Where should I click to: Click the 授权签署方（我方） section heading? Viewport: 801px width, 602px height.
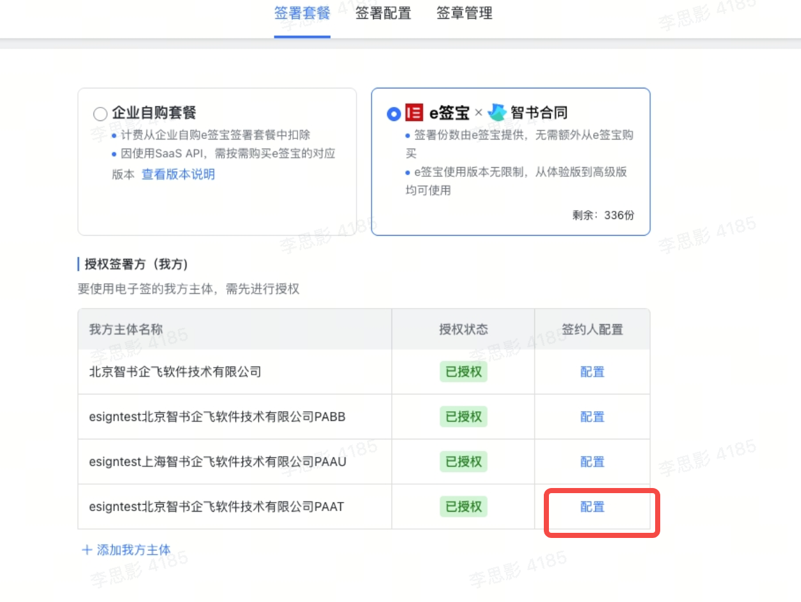point(136,264)
